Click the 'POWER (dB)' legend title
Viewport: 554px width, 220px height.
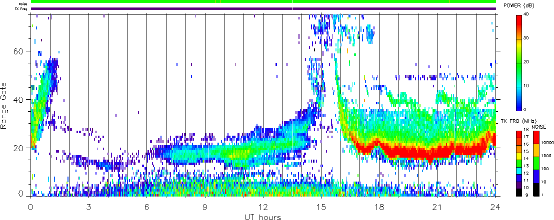click(519, 5)
